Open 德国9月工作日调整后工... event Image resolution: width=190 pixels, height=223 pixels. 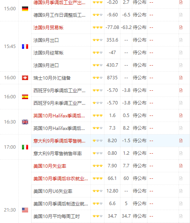click(59, 15)
